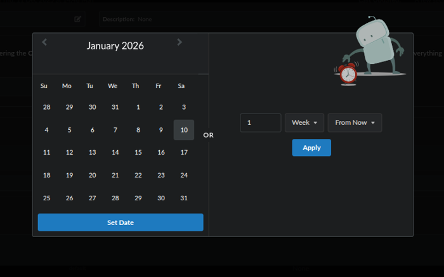Pick January 1 on the calendar
Screen dimensions: 444x277
pos(138,107)
